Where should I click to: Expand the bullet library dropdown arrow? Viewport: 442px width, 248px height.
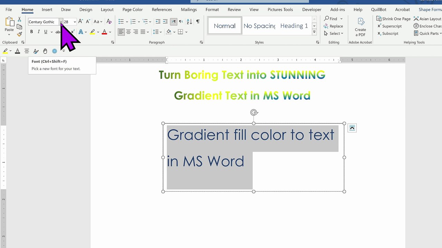(x=127, y=22)
